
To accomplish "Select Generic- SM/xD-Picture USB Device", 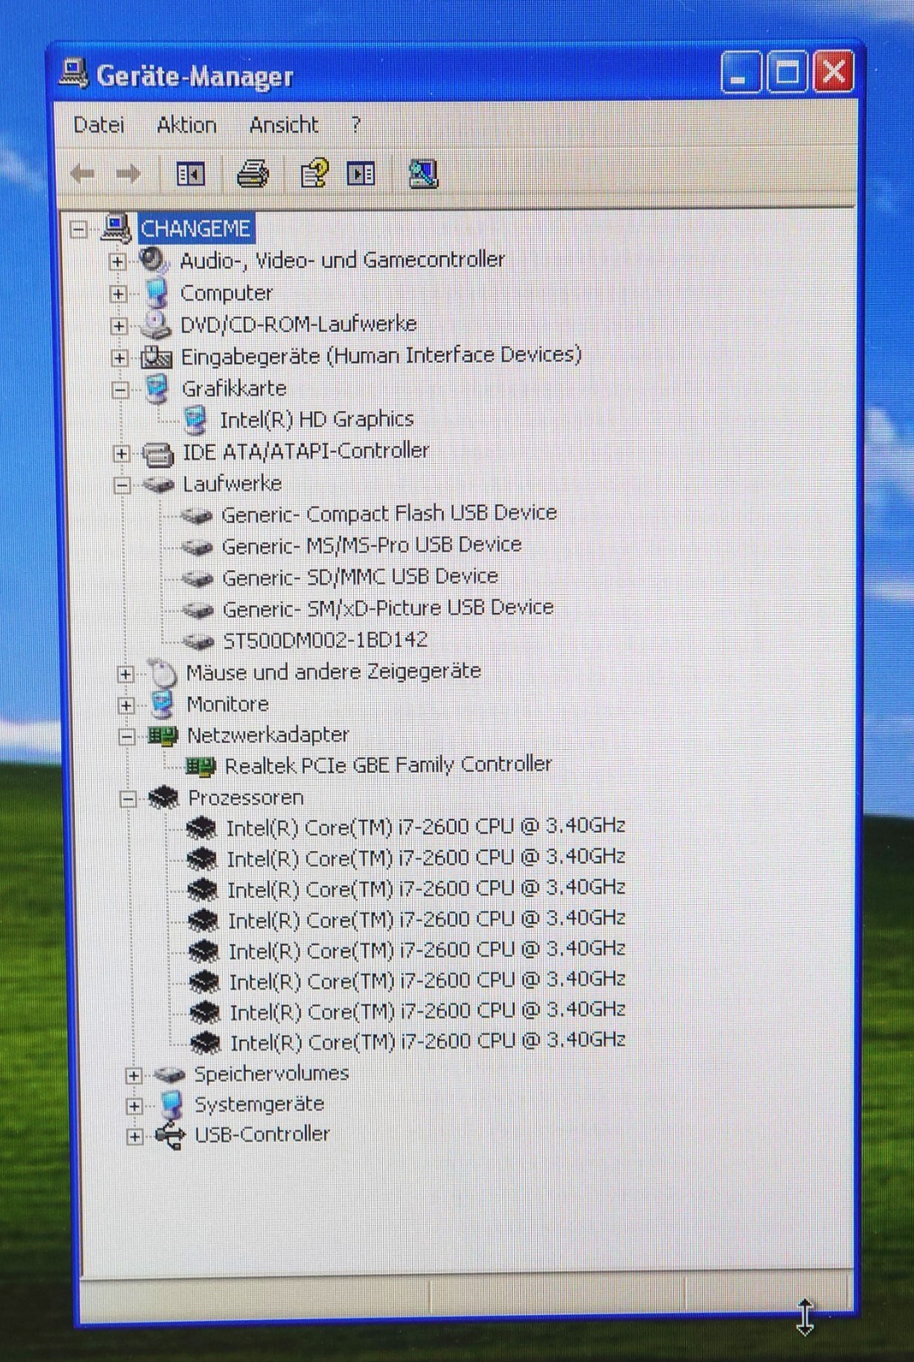I will [388, 609].
